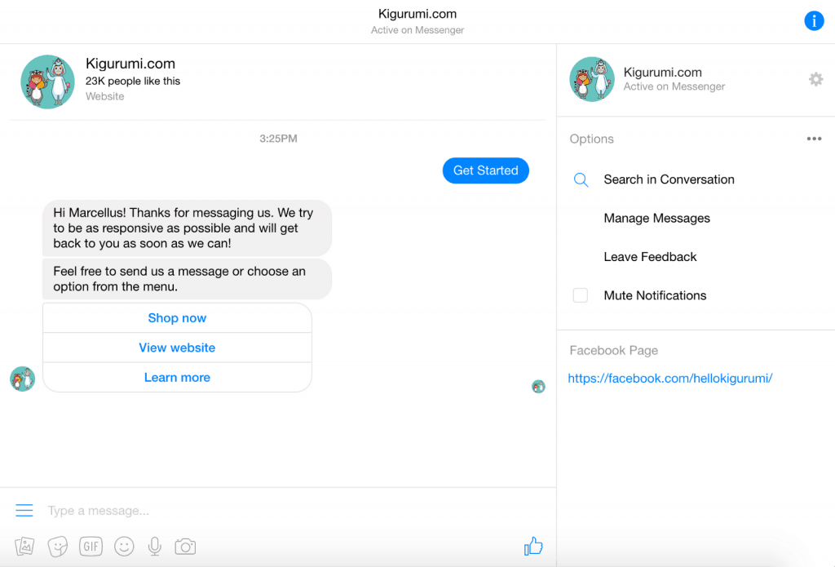The image size is (835, 567).
Task: Open the sticker picker icon
Action: [58, 547]
